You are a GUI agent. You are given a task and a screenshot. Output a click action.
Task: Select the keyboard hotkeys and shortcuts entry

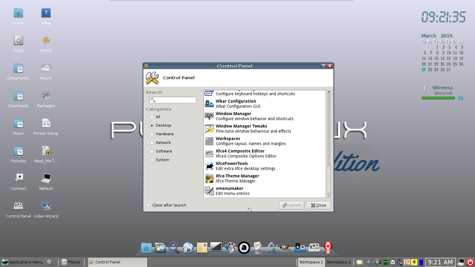(265, 93)
